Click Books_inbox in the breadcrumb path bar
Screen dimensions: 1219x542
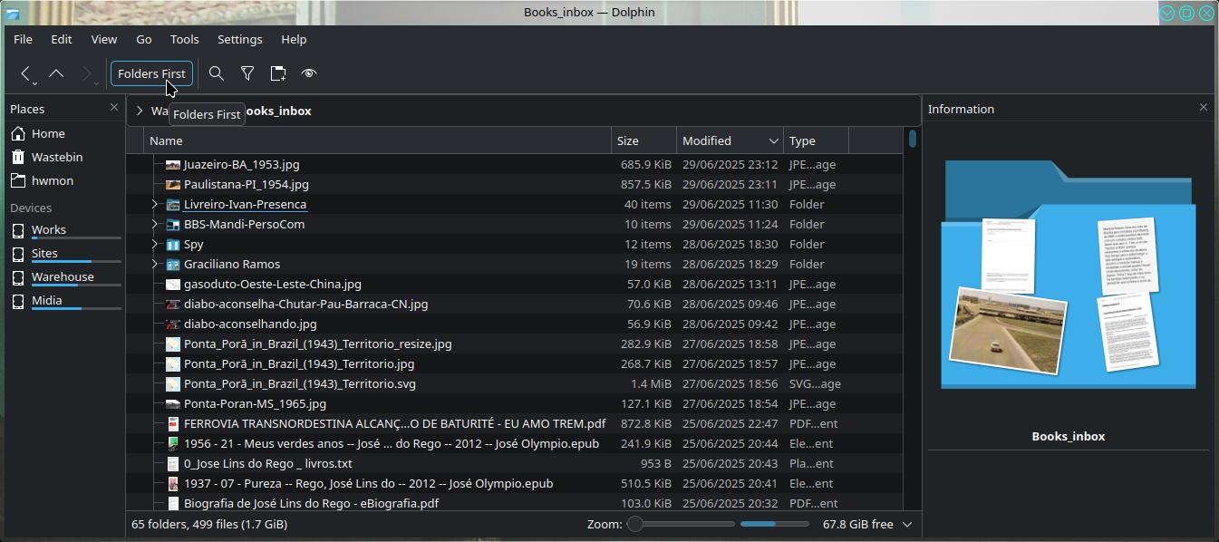(277, 111)
